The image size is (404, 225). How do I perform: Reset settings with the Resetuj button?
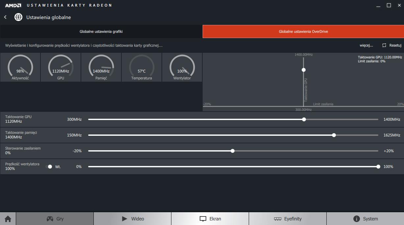(392, 45)
